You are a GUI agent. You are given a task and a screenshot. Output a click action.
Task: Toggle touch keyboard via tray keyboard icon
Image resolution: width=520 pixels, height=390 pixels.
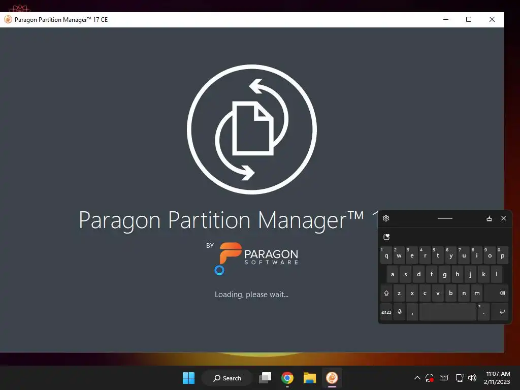[x=444, y=378]
